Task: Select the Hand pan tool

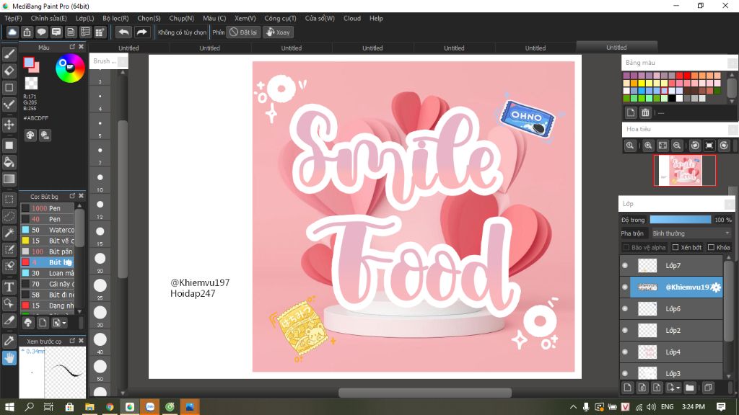Action: point(9,358)
